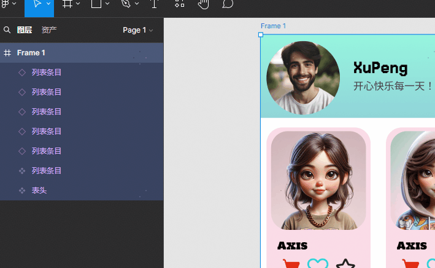Image resolution: width=435 pixels, height=268 pixels.
Task: Select the Frame 1 layer row
Action: point(82,53)
